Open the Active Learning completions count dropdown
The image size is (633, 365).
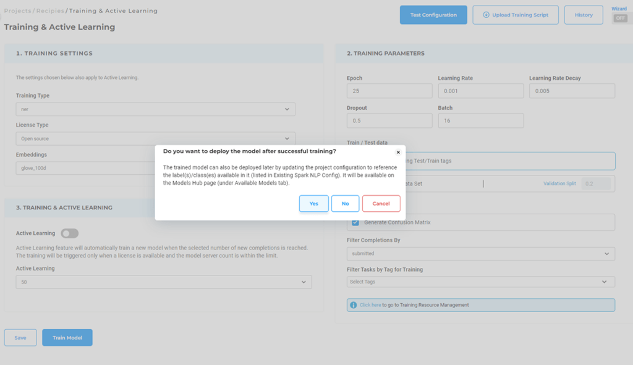pos(164,282)
